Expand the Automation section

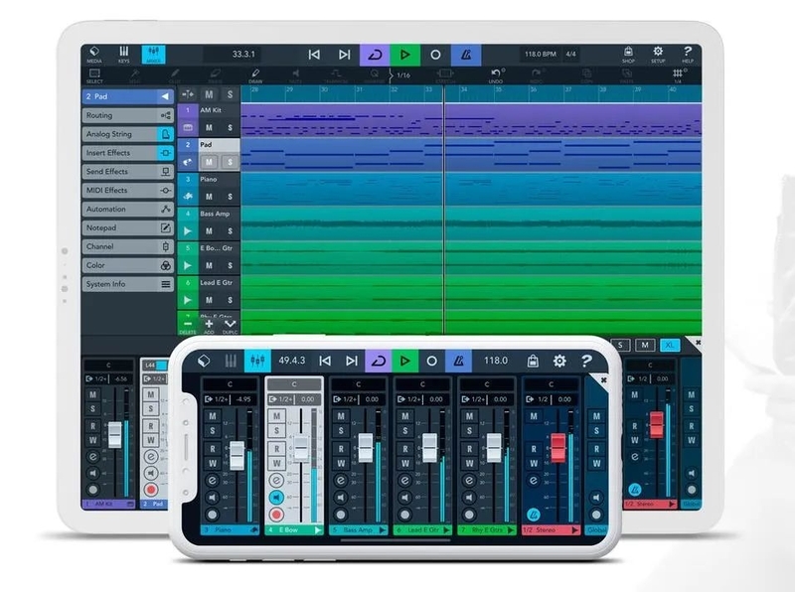click(128, 210)
